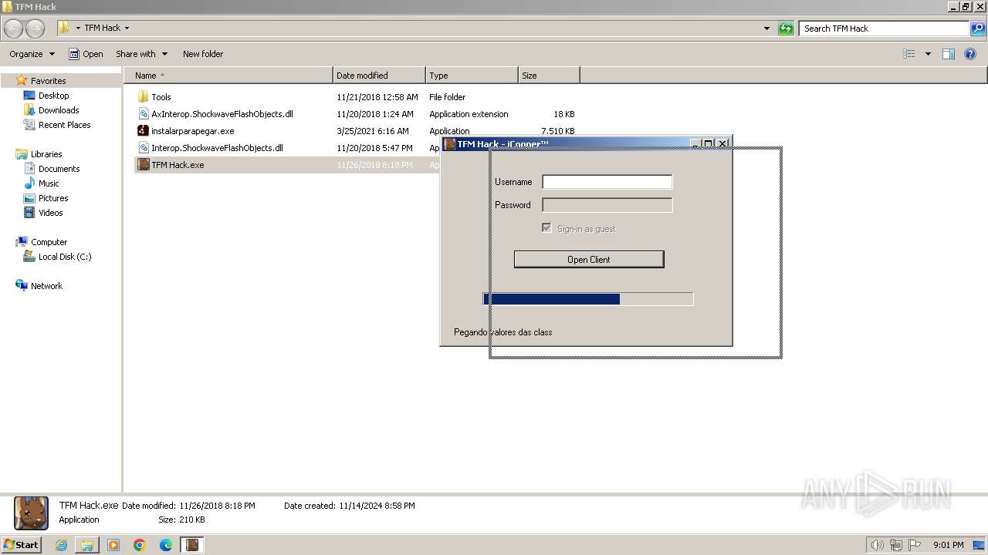The image size is (988, 555).
Task: Toggle the Sign-in as guest checkbox
Action: [x=546, y=228]
